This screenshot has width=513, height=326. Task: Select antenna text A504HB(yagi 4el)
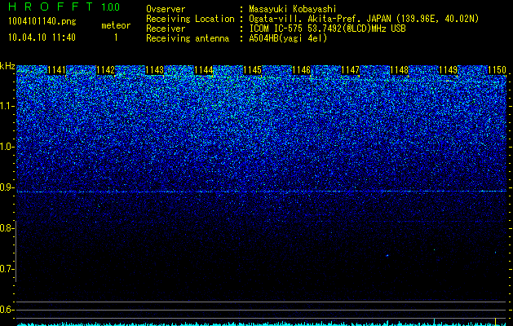tap(288, 38)
